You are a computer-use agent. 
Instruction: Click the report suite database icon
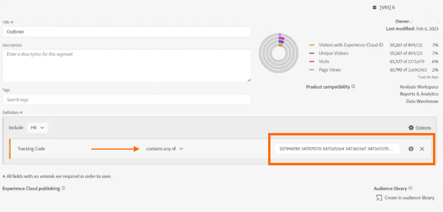(374, 7)
